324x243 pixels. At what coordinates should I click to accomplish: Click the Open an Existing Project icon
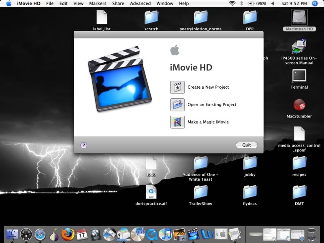coord(177,105)
